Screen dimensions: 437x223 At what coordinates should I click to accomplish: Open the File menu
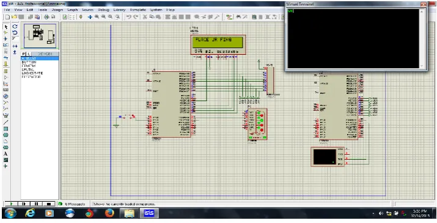pyautogui.click(x=7, y=10)
